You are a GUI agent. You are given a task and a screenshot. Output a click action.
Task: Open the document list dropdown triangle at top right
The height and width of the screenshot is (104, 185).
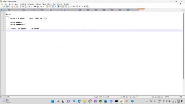tap(180, 4)
